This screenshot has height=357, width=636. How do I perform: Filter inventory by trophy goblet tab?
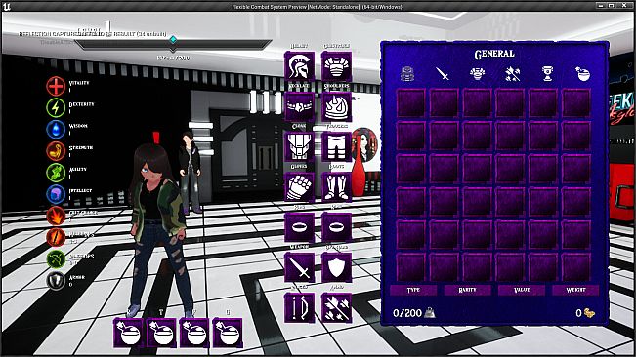click(x=547, y=74)
